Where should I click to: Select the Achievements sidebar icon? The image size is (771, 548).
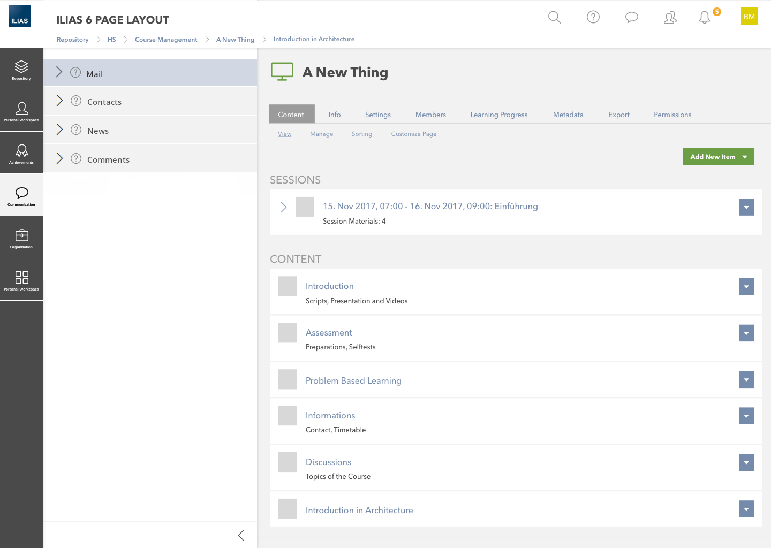(x=21, y=153)
